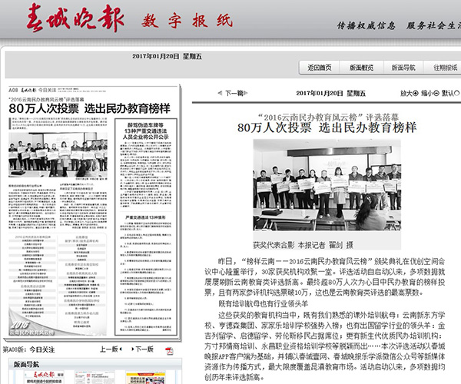Click the 数字报纸 header text

tap(187, 21)
